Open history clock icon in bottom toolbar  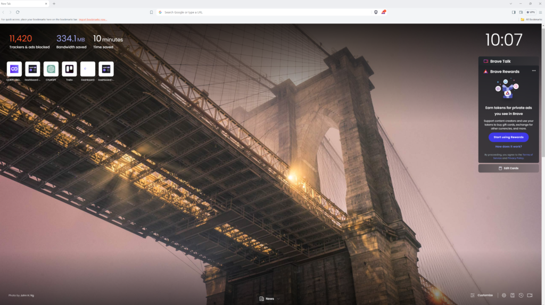[521, 295]
